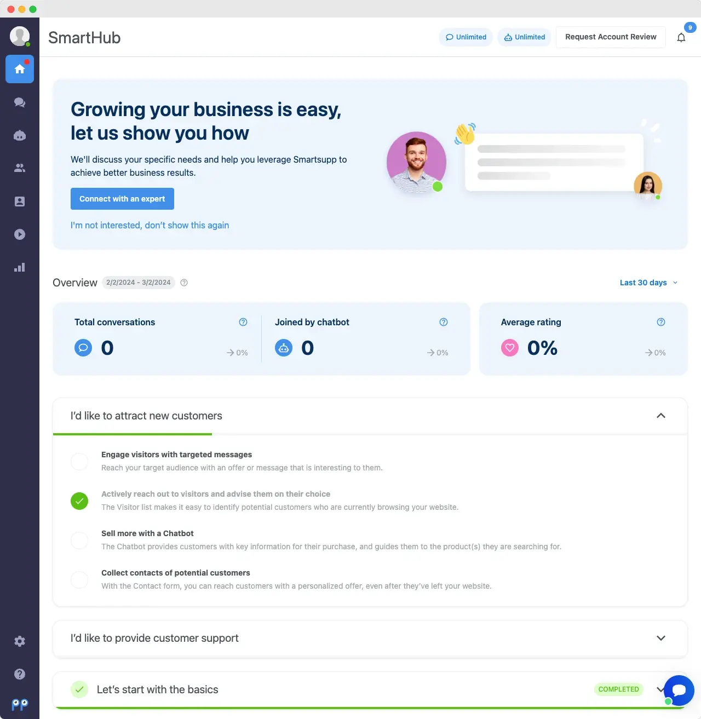Click the 'Connect with an expert' button
This screenshot has width=701, height=719.
point(122,199)
